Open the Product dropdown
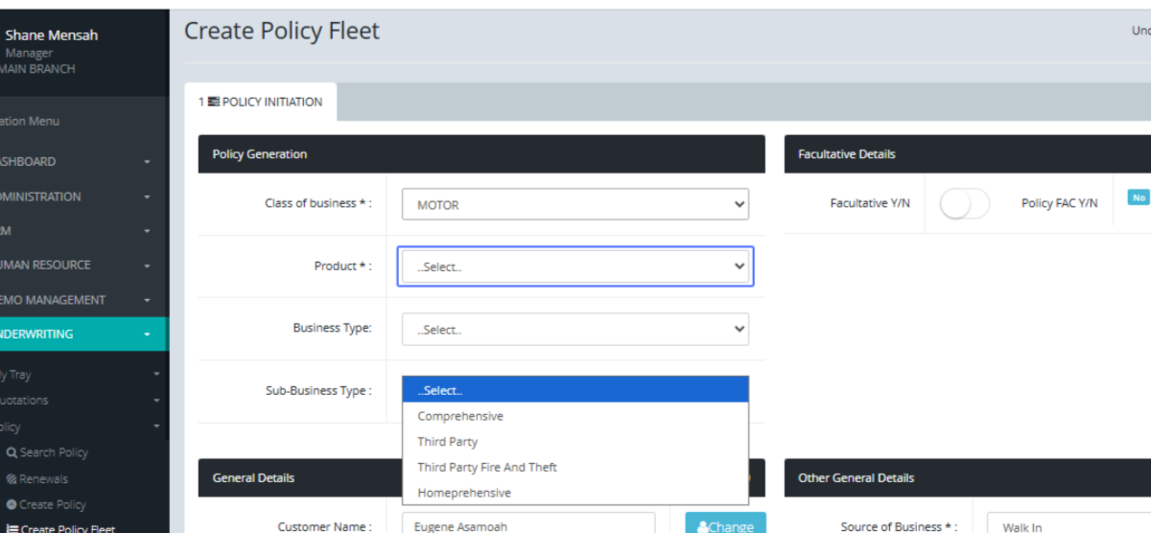 pyautogui.click(x=575, y=266)
